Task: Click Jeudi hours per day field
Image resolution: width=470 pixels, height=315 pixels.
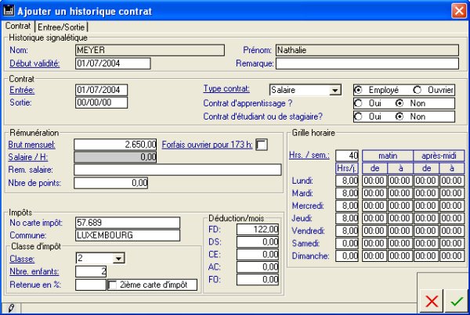Action: [x=347, y=218]
